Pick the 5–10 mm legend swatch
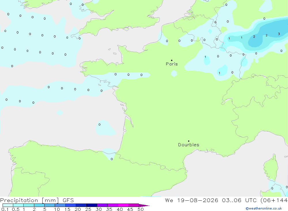 point(50,205)
